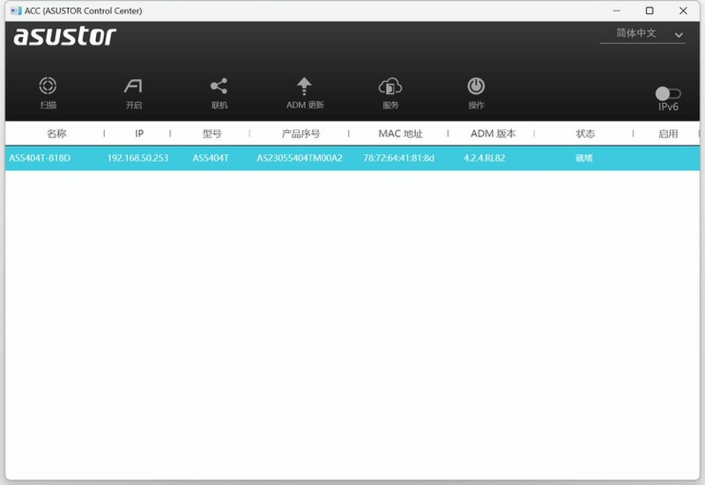Sort by the MAC 地址 column header
This screenshot has width=705, height=485.
pos(401,134)
